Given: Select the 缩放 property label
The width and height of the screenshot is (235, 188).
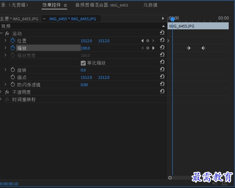Looking at the screenshot, I should click(x=22, y=48).
